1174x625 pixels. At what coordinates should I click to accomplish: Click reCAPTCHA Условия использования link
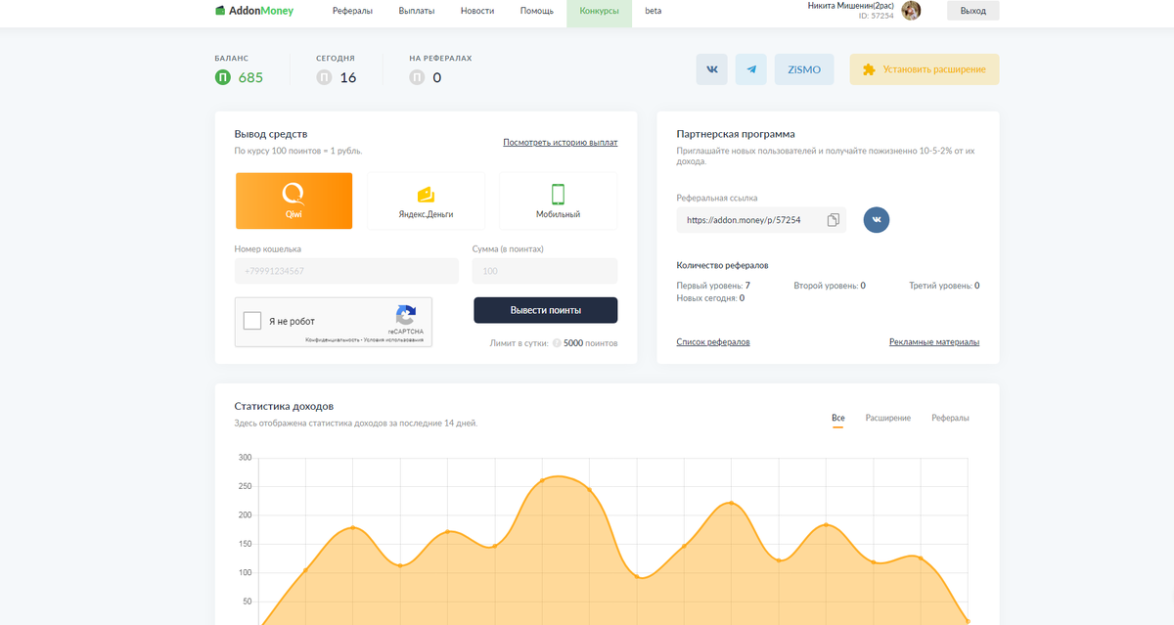pyautogui.click(x=394, y=339)
